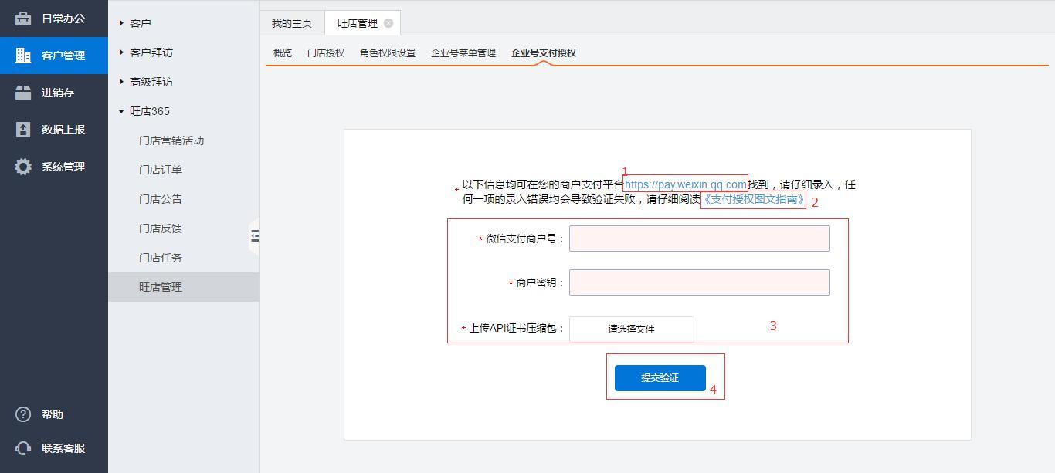Image resolution: width=1055 pixels, height=473 pixels.
Task: Open the 门店授权 sub-tab
Action: tap(325, 53)
